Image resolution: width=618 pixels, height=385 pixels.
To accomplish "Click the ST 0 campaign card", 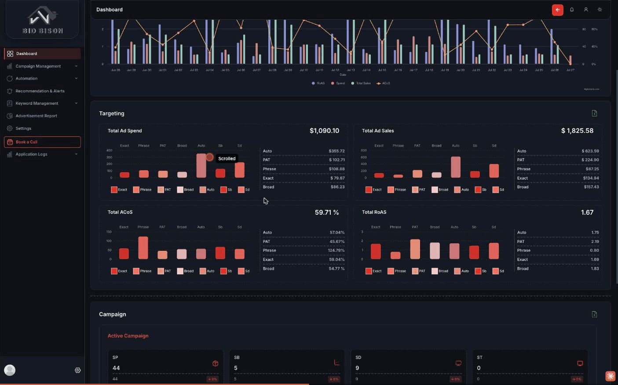I will coord(530,367).
